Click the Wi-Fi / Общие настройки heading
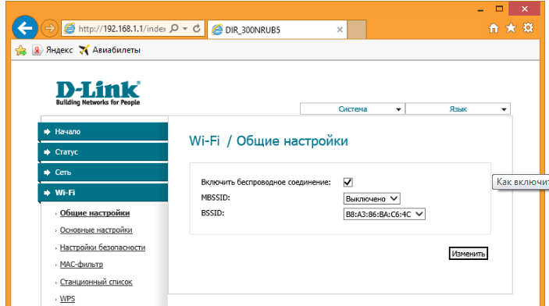The height and width of the screenshot is (306, 549). pyautogui.click(x=269, y=141)
